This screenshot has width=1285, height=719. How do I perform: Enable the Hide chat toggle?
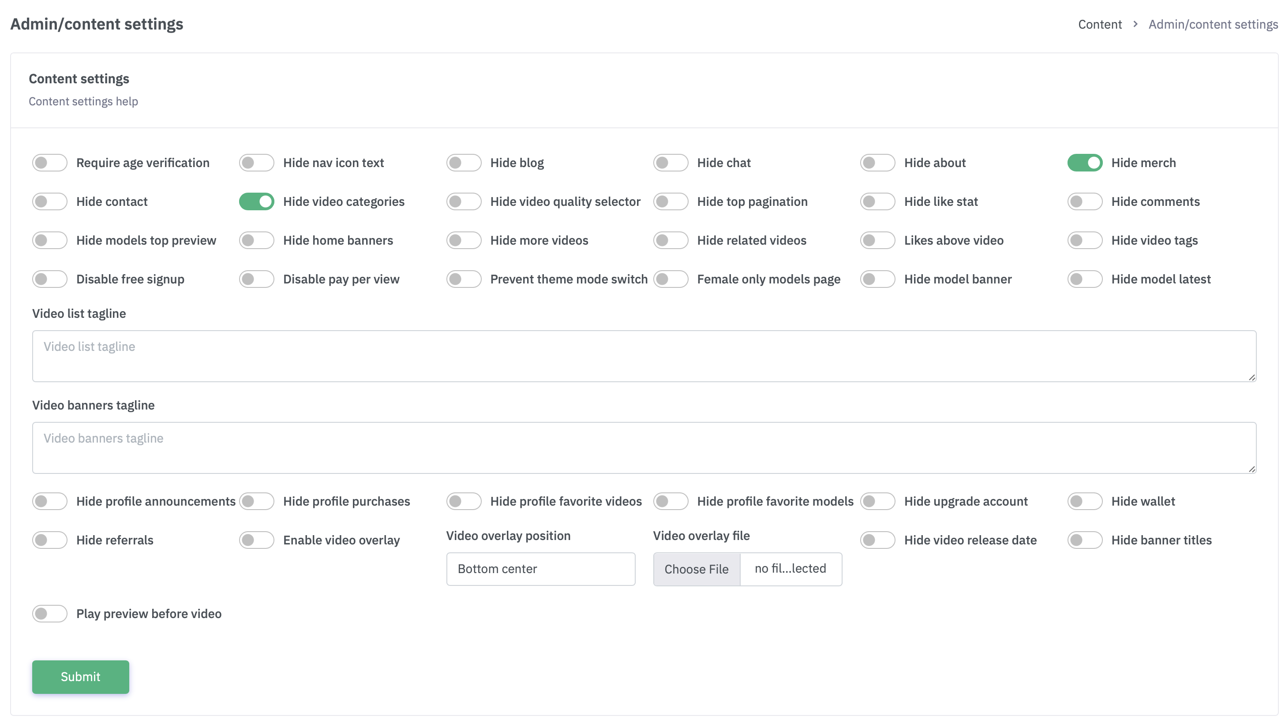[x=671, y=163]
